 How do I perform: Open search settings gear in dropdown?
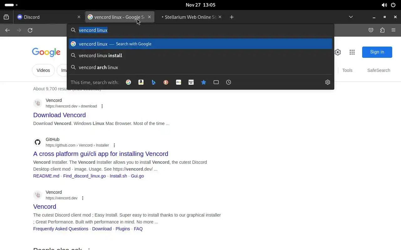(328, 82)
